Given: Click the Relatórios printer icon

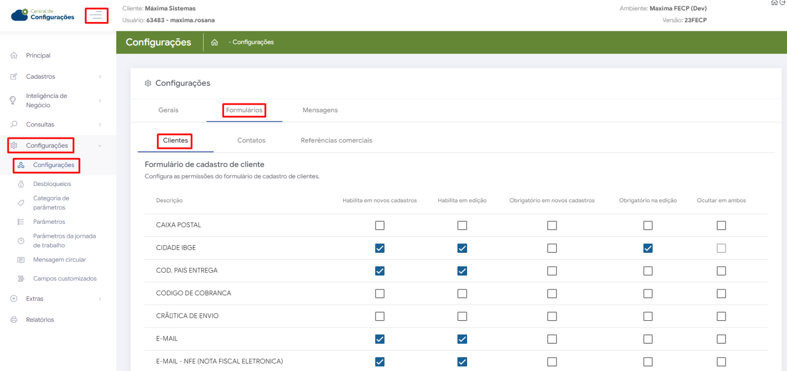Looking at the screenshot, I should [14, 320].
